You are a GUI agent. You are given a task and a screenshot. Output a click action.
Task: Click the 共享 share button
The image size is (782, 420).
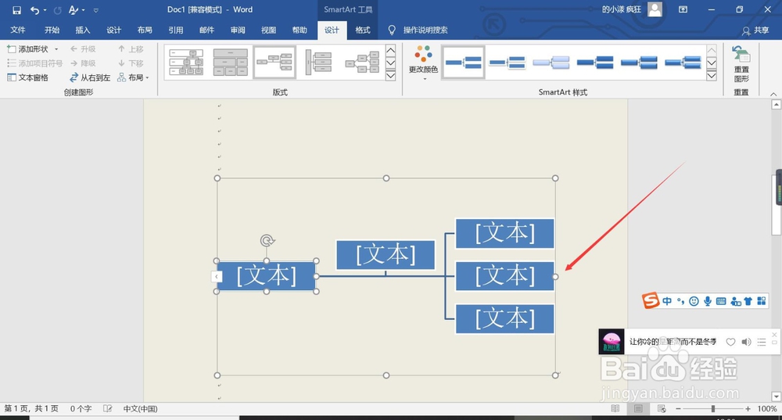pos(755,31)
